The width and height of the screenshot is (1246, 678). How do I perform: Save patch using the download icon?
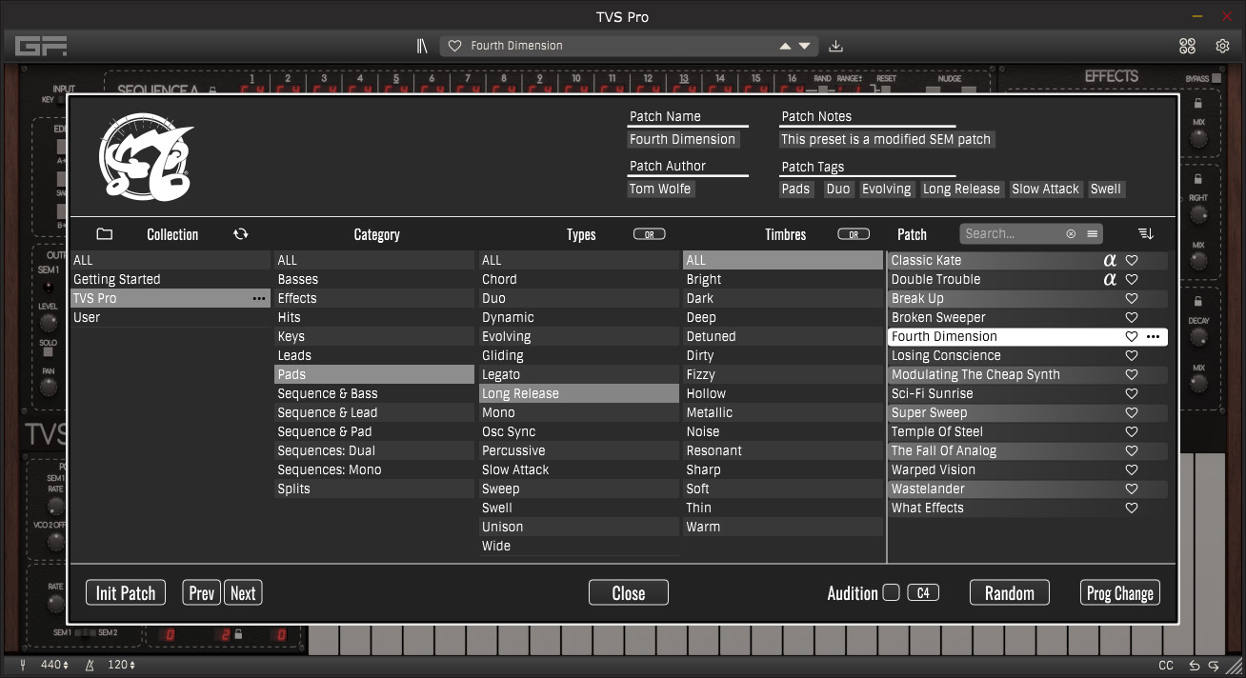pyautogui.click(x=835, y=46)
